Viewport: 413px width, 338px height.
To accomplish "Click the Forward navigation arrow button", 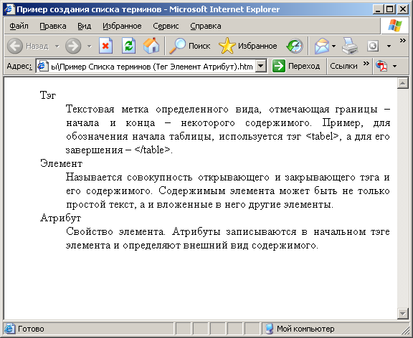I will click(x=73, y=46).
